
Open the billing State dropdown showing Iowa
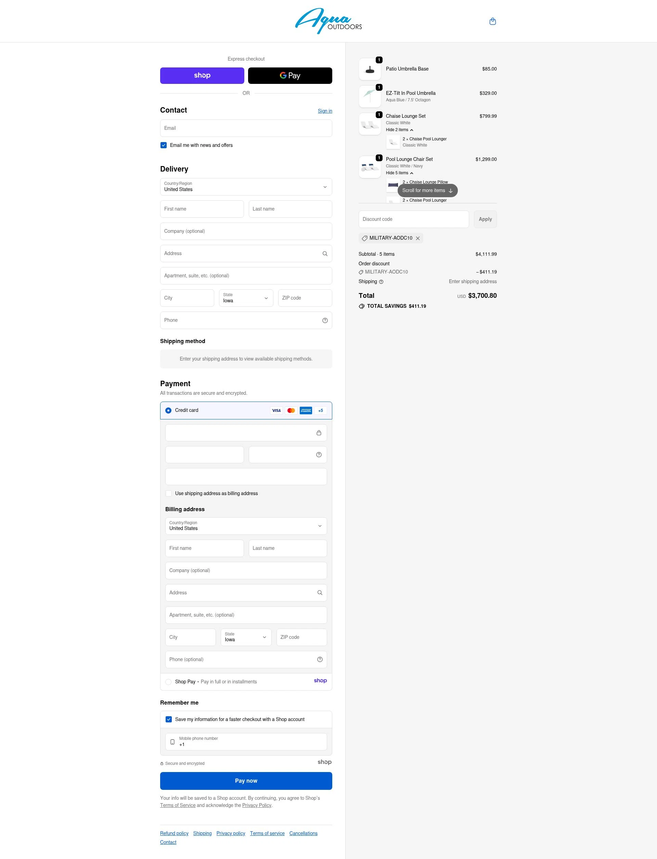[x=246, y=637]
